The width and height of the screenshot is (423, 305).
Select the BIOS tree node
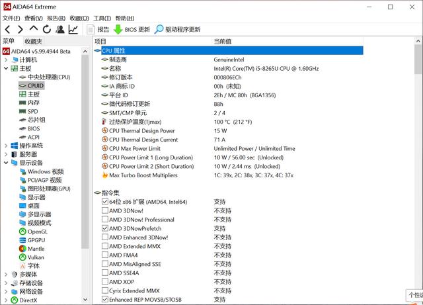(x=34, y=128)
